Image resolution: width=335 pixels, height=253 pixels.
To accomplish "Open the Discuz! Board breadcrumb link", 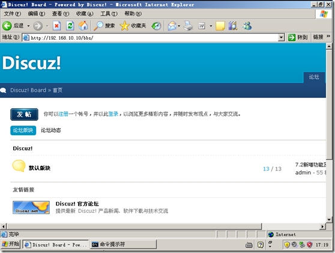I will [x=28, y=90].
